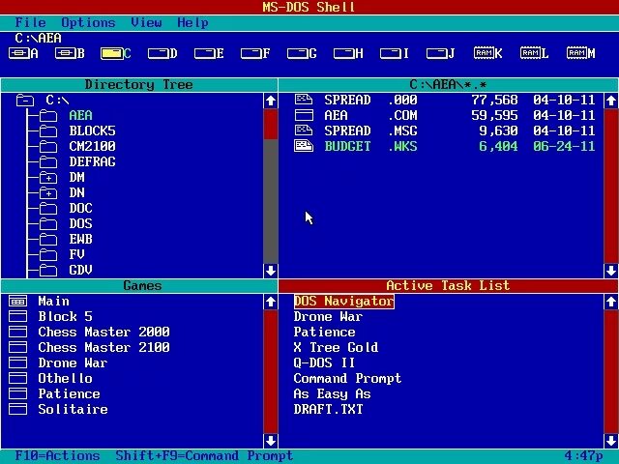619x464 pixels.
Task: Click the SPREAD.MSG file icon
Action: 304,130
